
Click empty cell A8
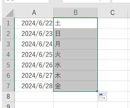[x=34, y=96]
